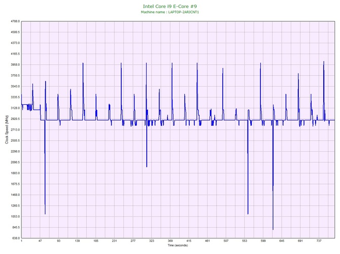Click the 185 x-axis tick label
The width and height of the screenshot is (340, 254).
point(96,241)
